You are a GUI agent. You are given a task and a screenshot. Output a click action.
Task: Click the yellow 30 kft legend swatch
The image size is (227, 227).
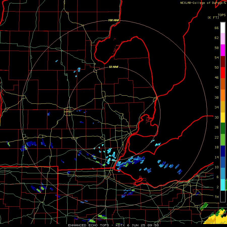[223, 118]
